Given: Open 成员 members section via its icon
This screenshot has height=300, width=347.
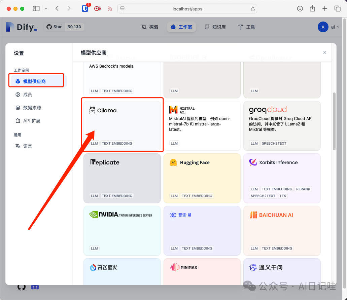Looking at the screenshot, I should [x=17, y=95].
